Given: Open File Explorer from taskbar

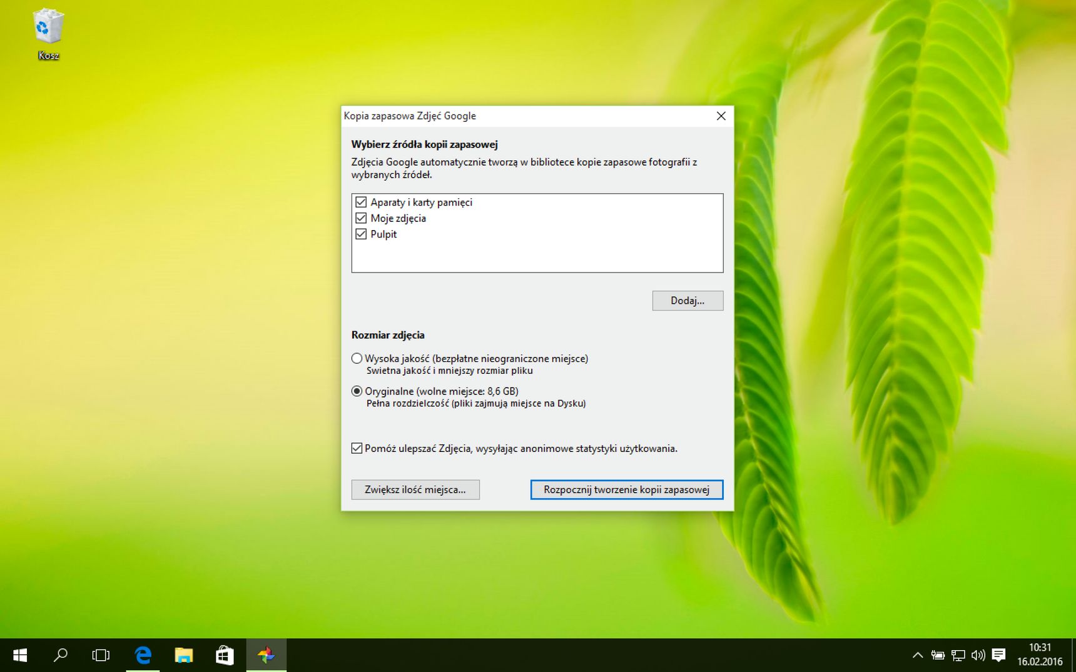Looking at the screenshot, I should pyautogui.click(x=183, y=655).
